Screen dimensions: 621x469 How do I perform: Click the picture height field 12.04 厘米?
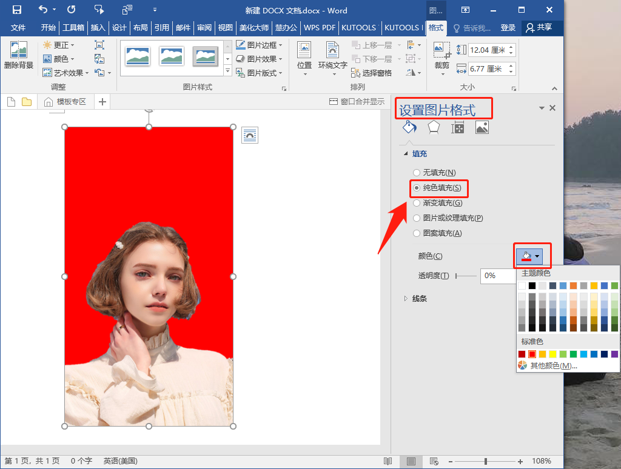(x=488, y=50)
